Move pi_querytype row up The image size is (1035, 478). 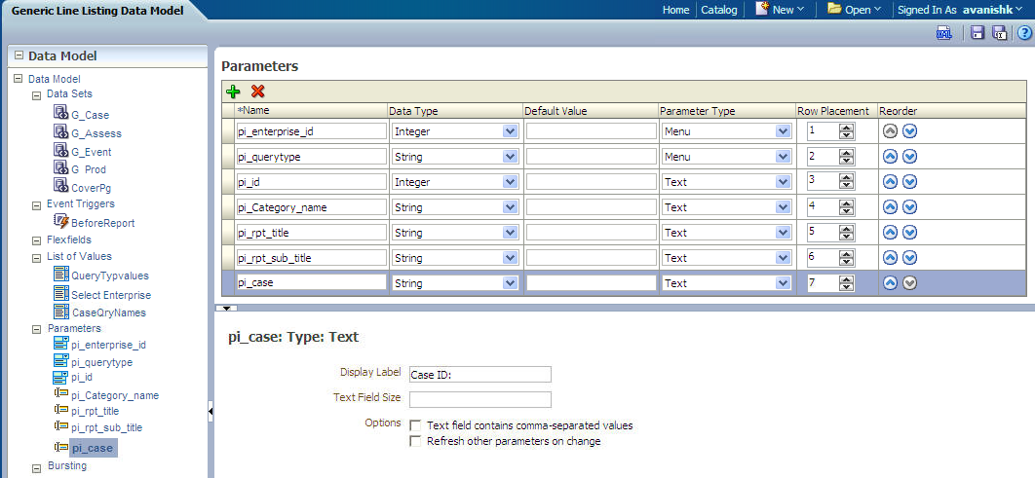(891, 157)
